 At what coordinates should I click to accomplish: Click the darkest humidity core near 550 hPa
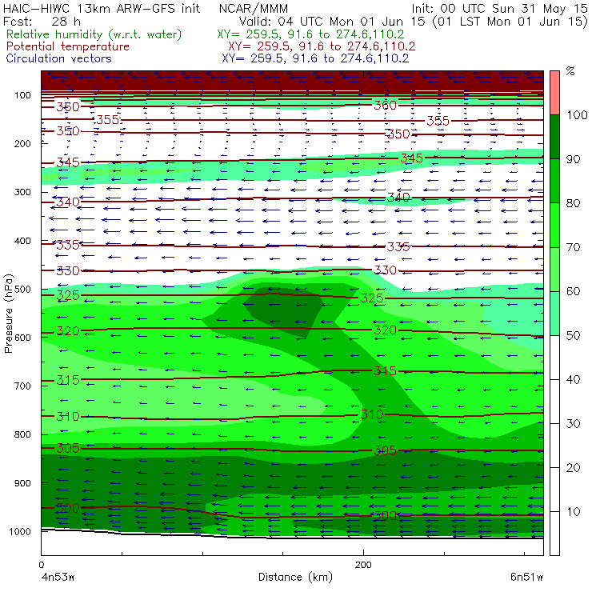[285, 311]
